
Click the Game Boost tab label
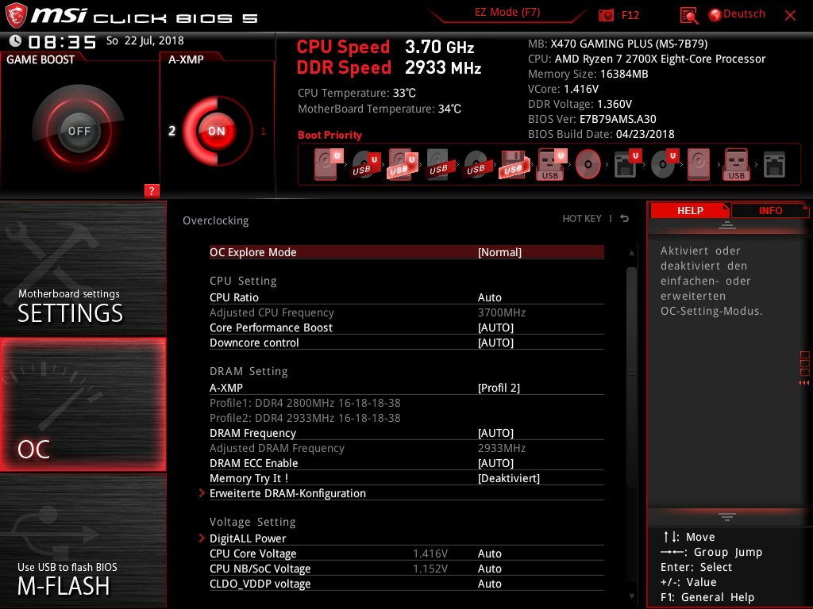[x=40, y=59]
